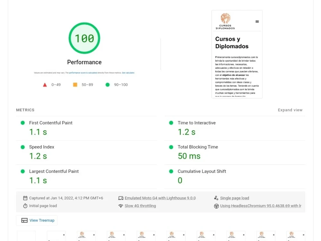Click the green dot beside Time to Interactive

pos(171,123)
